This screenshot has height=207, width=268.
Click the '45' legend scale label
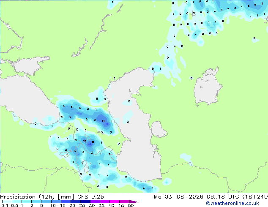[x=121, y=205]
